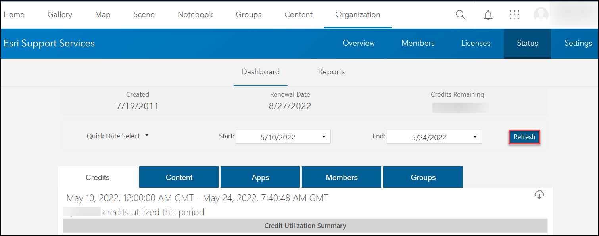Open the Gallery menu item

[60, 15]
